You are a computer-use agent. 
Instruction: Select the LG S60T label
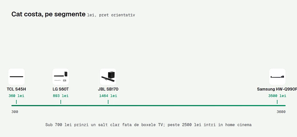pyautogui.click(x=61, y=89)
